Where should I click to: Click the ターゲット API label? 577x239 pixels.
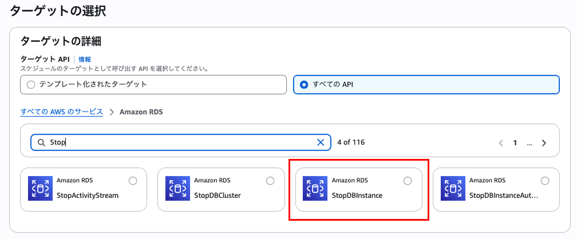point(45,59)
